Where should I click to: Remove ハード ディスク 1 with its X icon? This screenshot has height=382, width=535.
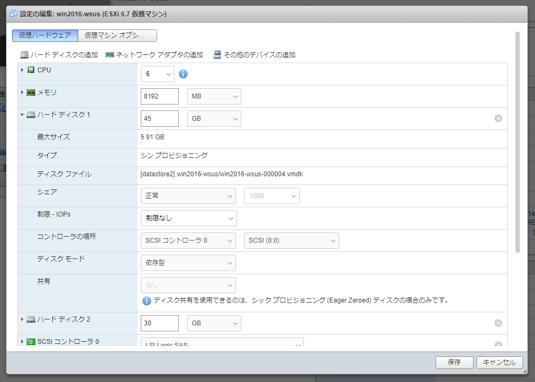tap(498, 119)
